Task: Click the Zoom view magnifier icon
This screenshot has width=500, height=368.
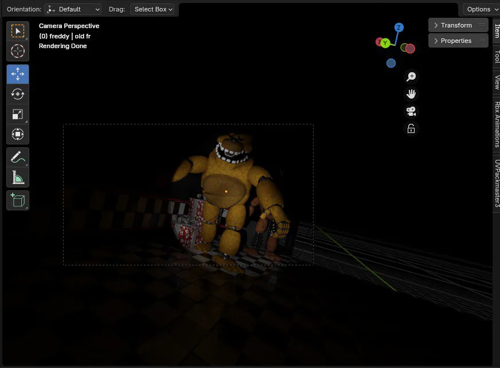Action: pos(411,77)
